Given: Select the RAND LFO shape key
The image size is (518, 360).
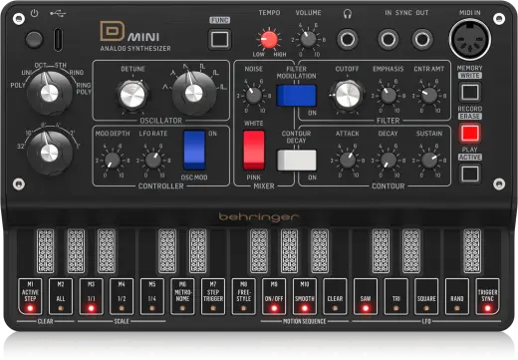Looking at the screenshot, I should 457,296.
